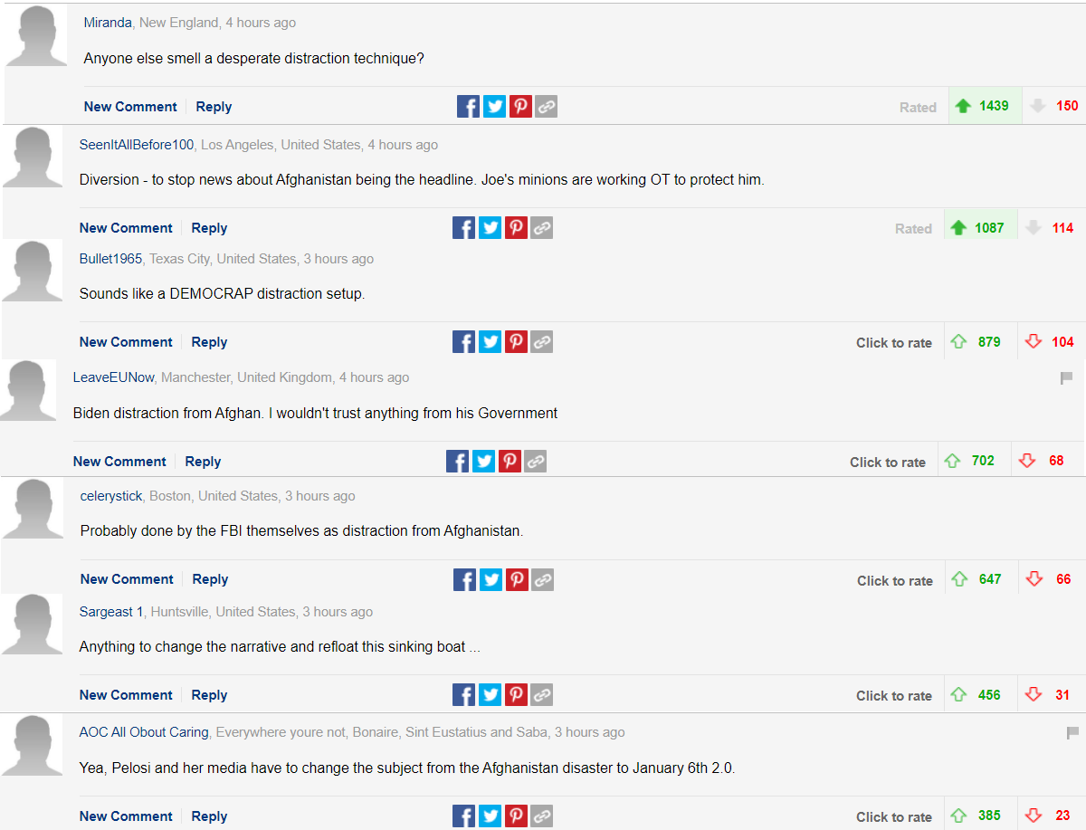Copy link to LeaveEUNow's comment
Image resolution: width=1086 pixels, height=830 pixels.
(x=536, y=462)
